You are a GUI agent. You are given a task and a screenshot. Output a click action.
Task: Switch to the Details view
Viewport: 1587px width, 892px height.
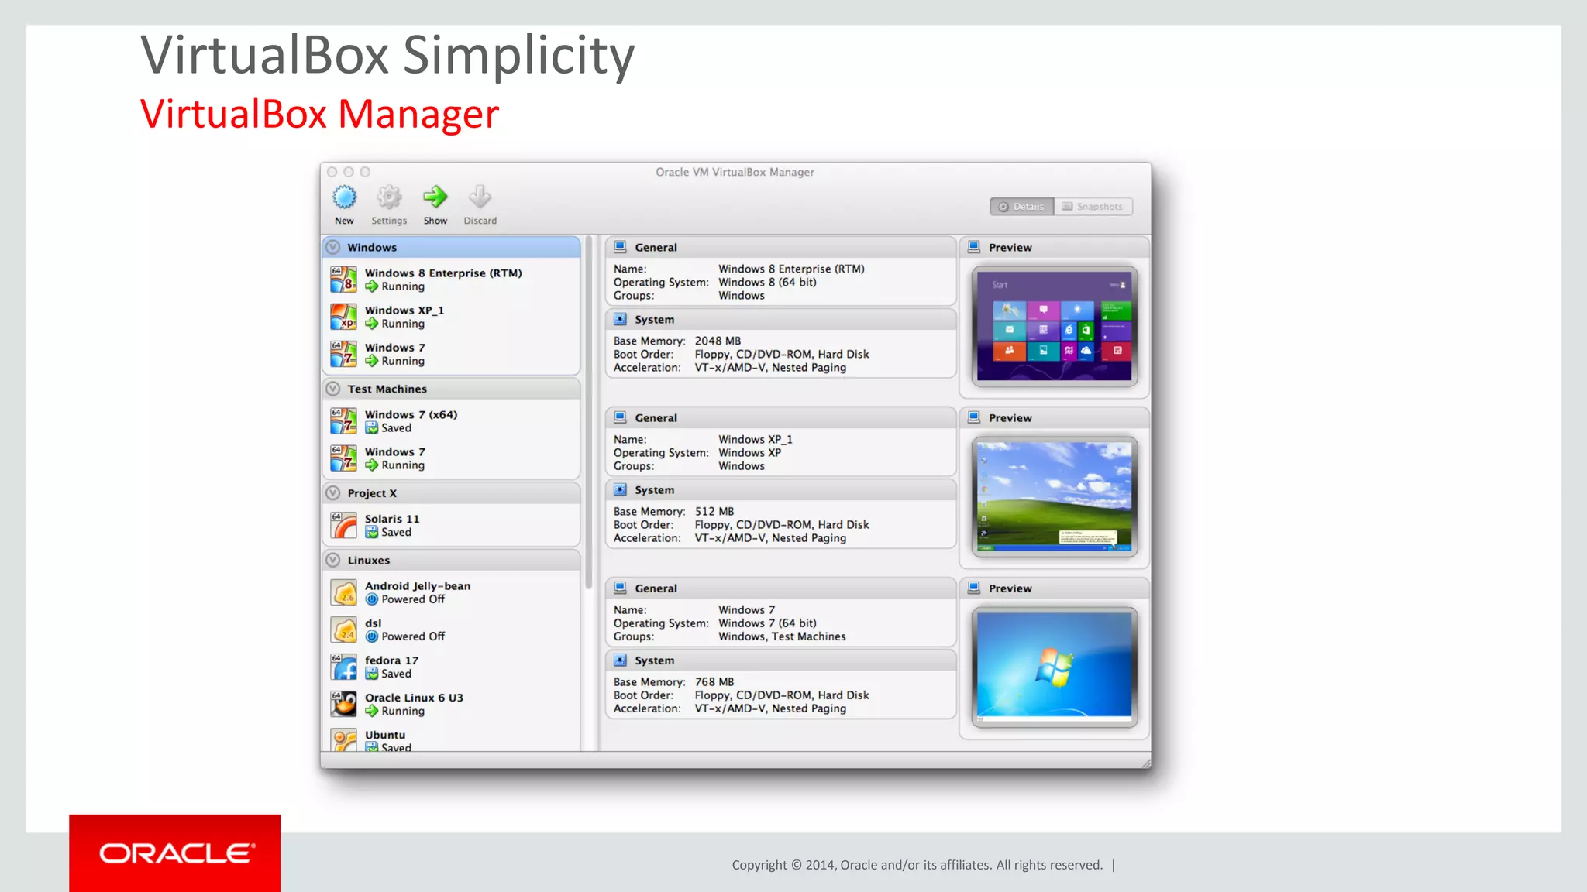click(1021, 207)
